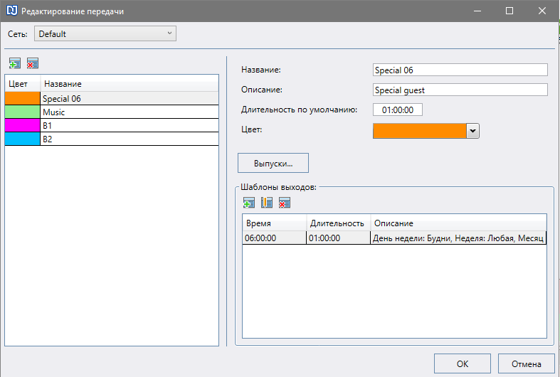Click the app icon in the title bar
The width and height of the screenshot is (560, 377).
12,11
